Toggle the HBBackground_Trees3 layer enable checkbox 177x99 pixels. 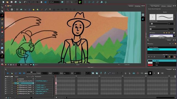(x=6, y=87)
